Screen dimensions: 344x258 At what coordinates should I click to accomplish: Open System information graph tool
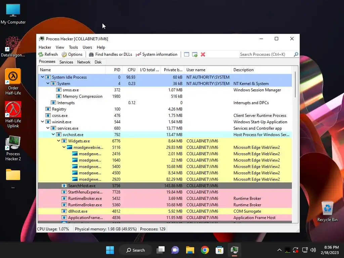tap(157, 54)
